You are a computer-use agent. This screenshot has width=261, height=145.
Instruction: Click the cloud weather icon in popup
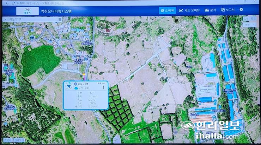pos(76,89)
